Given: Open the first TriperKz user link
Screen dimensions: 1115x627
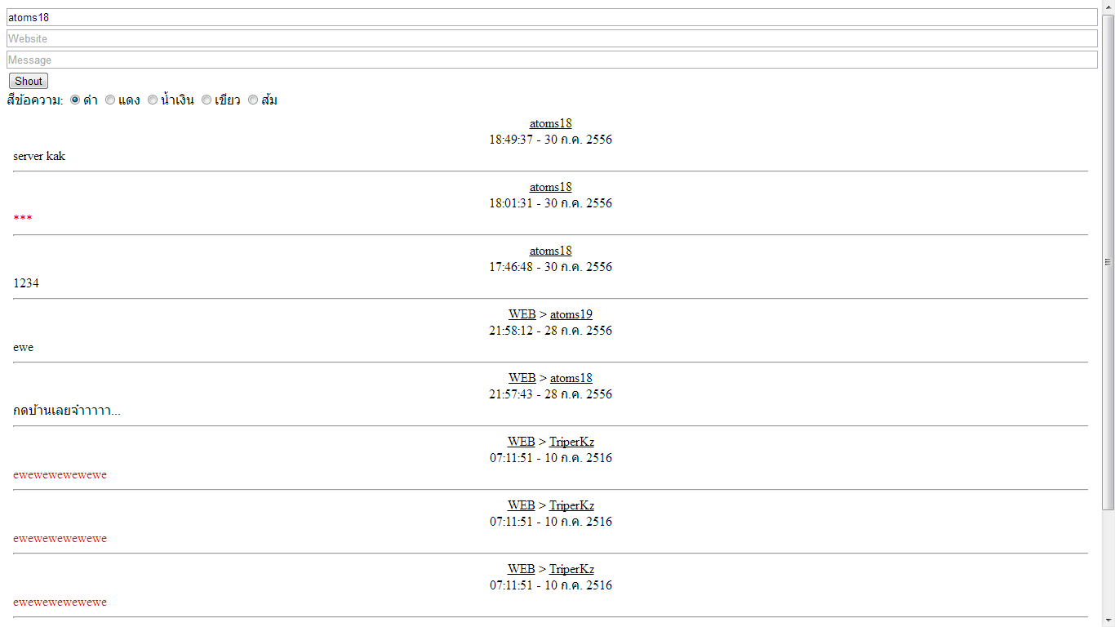Looking at the screenshot, I should click(571, 442).
